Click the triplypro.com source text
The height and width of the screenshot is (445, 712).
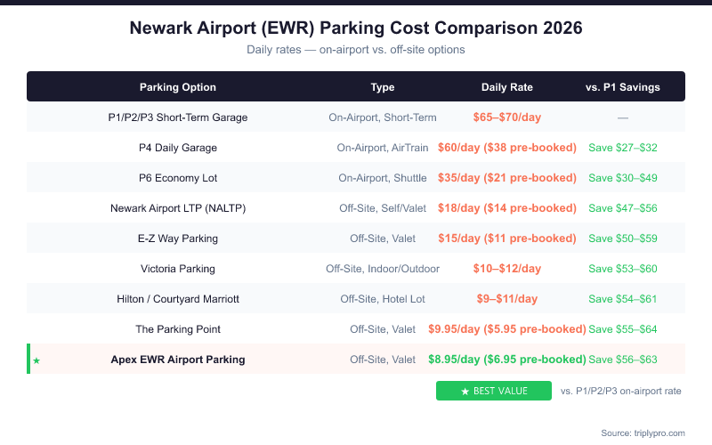tap(643, 433)
